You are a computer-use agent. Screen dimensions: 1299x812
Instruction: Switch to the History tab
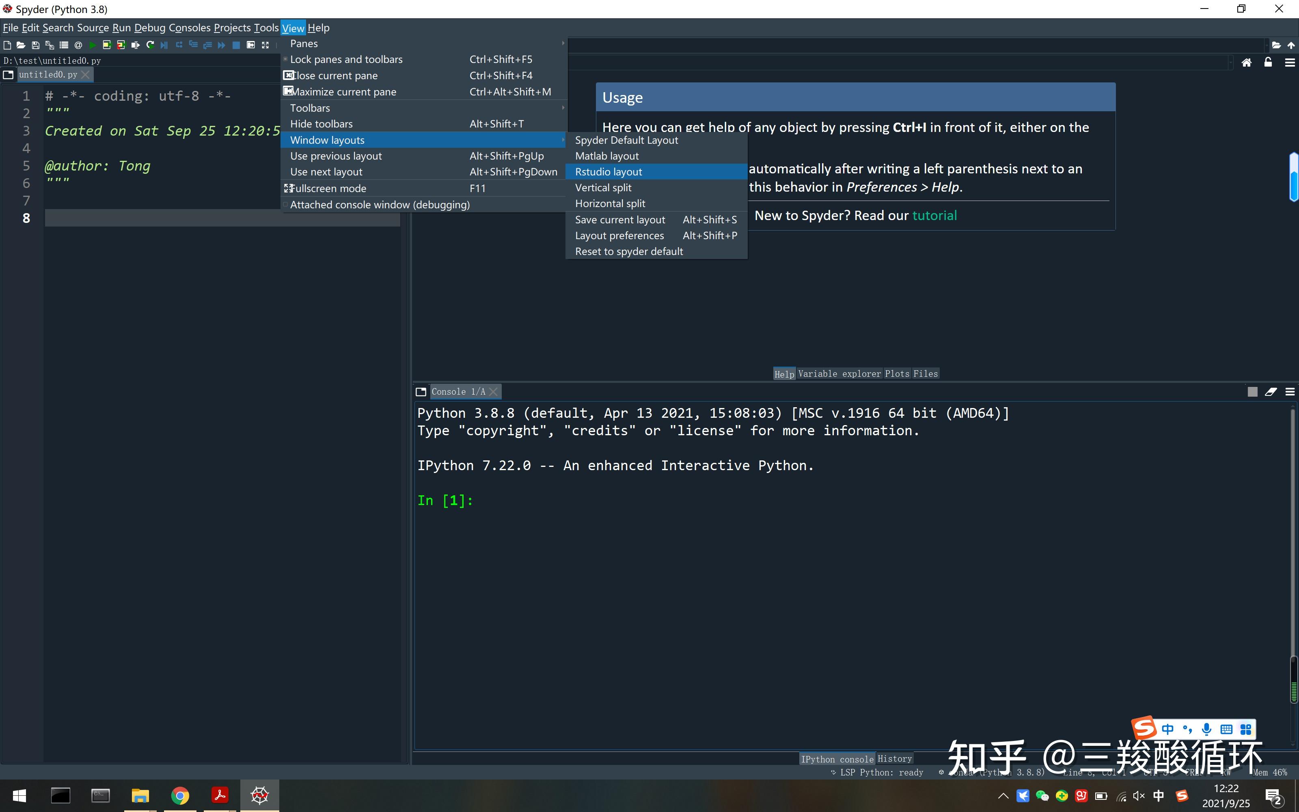(x=895, y=759)
